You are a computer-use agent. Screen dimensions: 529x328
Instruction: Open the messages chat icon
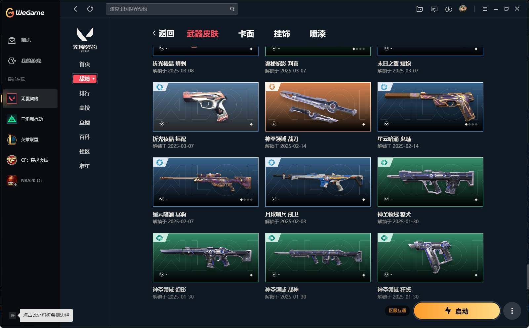(x=434, y=9)
